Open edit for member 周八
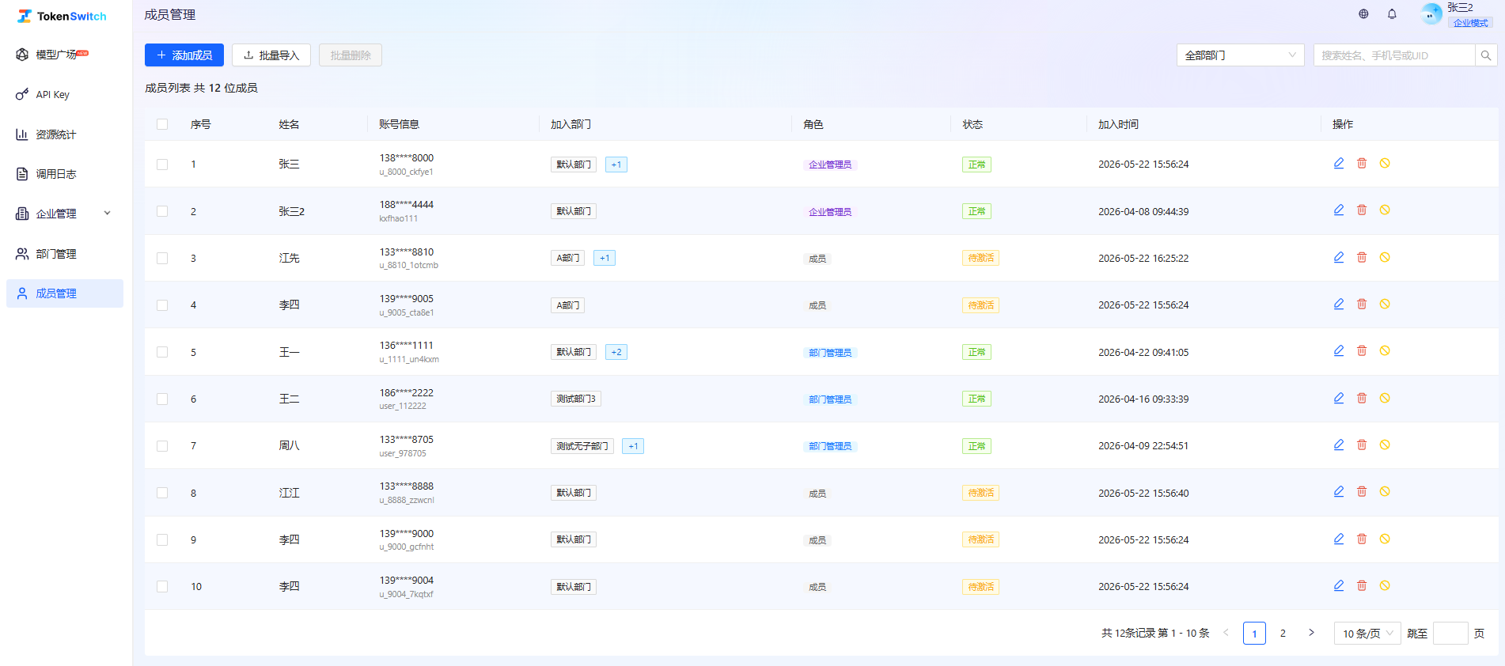This screenshot has height=666, width=1505. point(1339,445)
